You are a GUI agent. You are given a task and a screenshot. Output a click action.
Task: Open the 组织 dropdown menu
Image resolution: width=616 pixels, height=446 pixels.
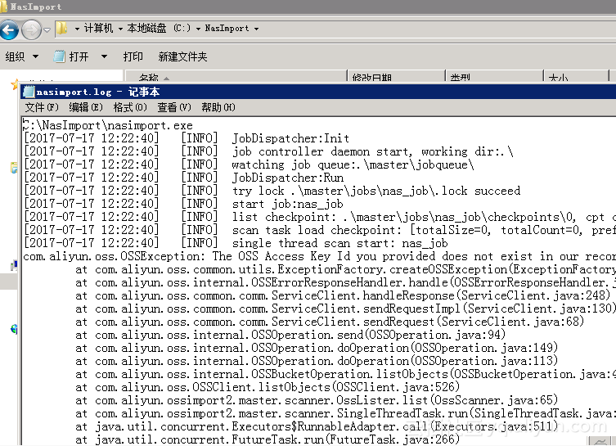pyautogui.click(x=22, y=56)
